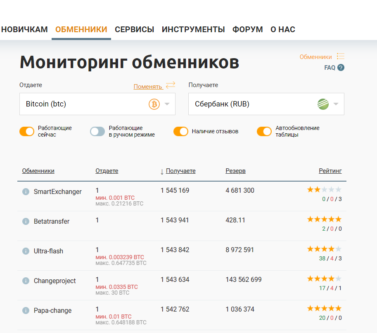
Task: Click the Сбербанк (RUB) selection field
Action: click(x=266, y=104)
